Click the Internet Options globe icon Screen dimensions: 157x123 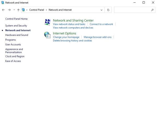click(x=47, y=35)
